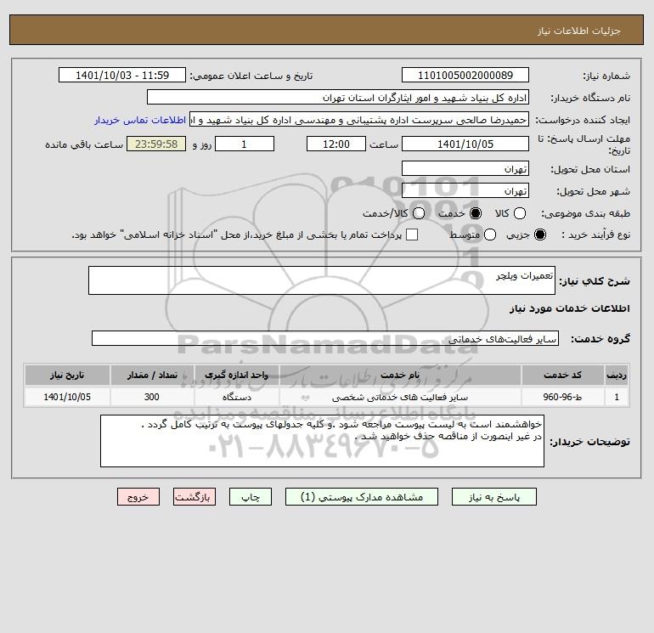The height and width of the screenshot is (633, 654).
Task: Click the نام خدمت column header
Action: pos(400,375)
